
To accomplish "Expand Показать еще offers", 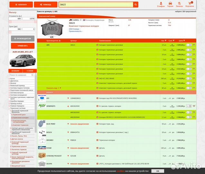I will point(54,88).
